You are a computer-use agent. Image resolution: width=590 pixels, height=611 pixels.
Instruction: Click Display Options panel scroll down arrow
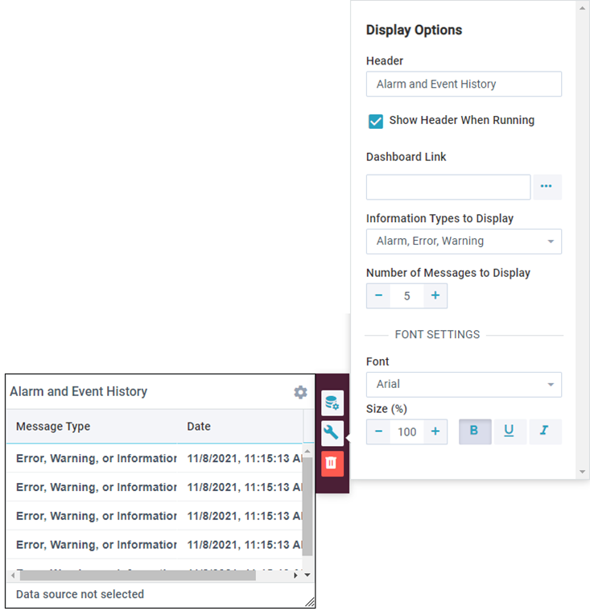[x=582, y=472]
